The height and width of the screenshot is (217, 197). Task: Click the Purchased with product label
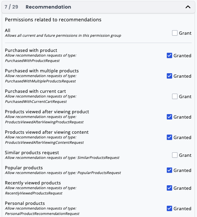31,50
